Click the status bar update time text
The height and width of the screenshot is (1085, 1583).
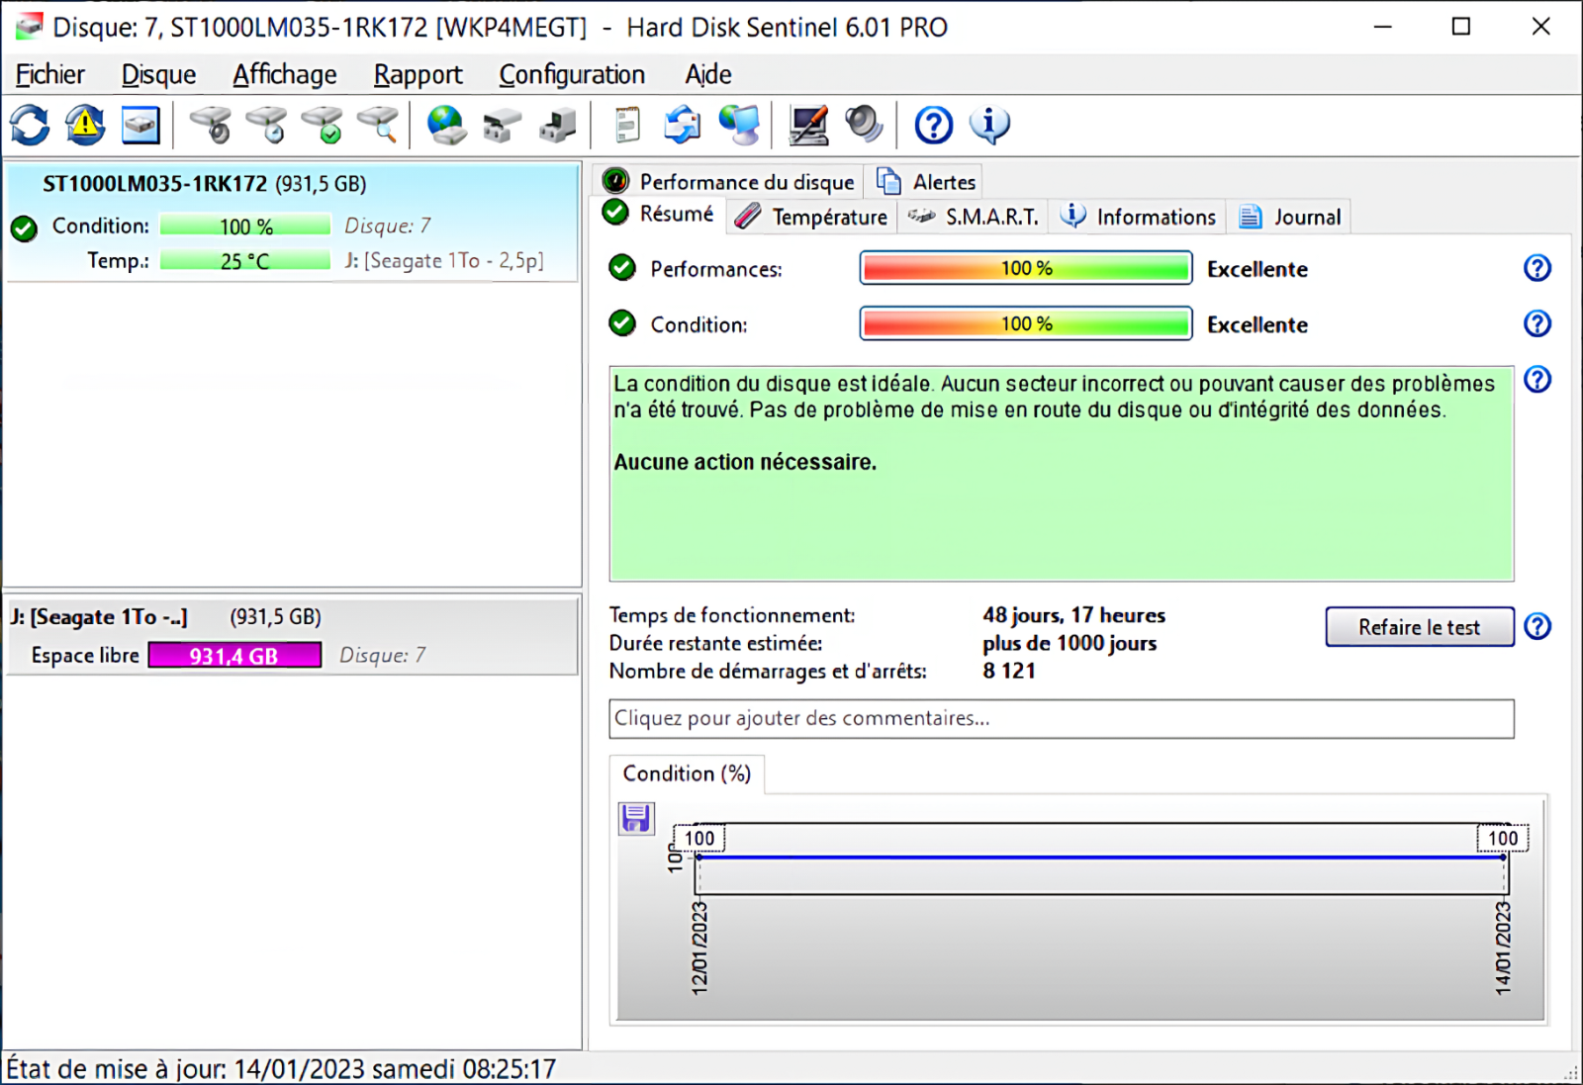click(281, 1068)
